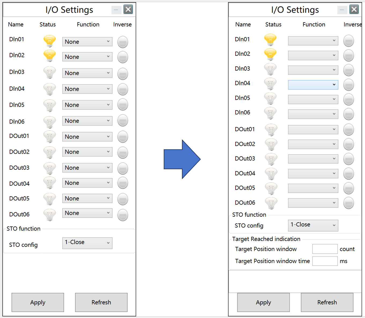Toggle DOut02 Inverse button in the left window
The height and width of the screenshot is (318, 365).
coord(122,152)
